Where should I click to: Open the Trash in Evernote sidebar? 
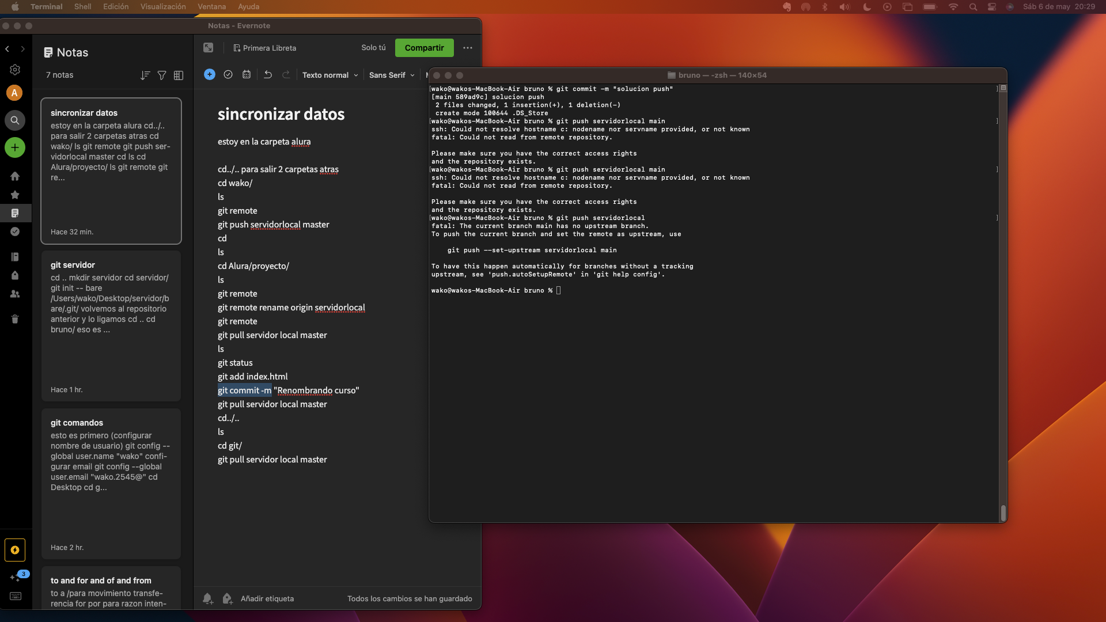pos(15,319)
